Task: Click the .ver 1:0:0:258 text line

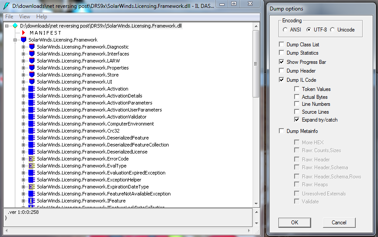Action: tap(24, 212)
